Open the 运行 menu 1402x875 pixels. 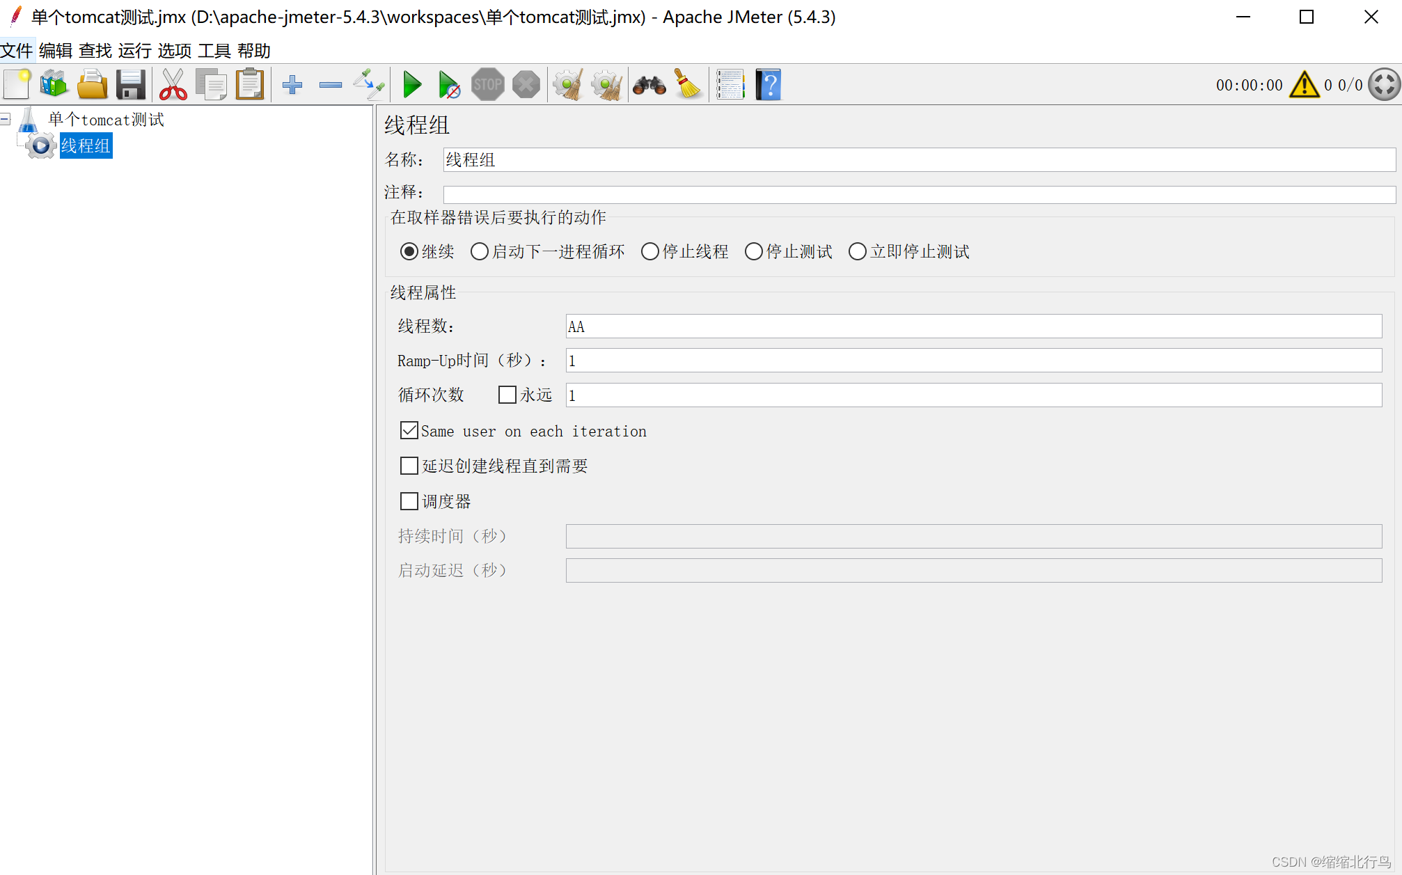click(135, 50)
